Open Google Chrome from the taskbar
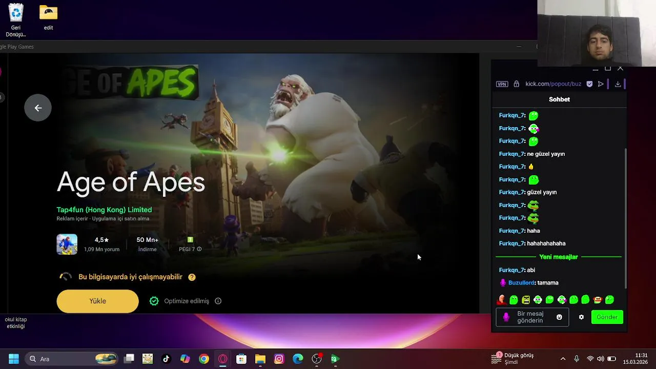The width and height of the screenshot is (656, 369). 204,359
